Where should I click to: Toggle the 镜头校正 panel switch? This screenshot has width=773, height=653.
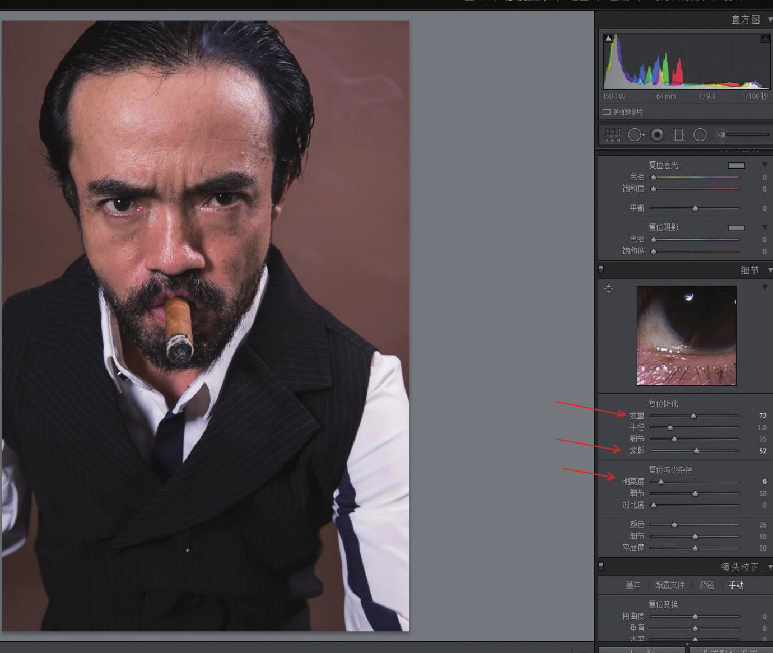tap(601, 566)
